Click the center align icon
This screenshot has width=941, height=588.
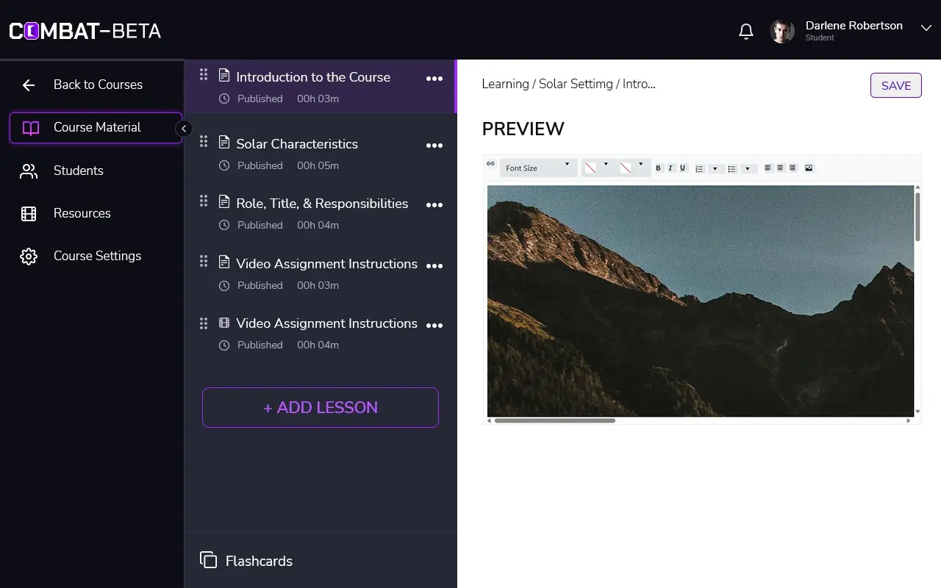(780, 168)
